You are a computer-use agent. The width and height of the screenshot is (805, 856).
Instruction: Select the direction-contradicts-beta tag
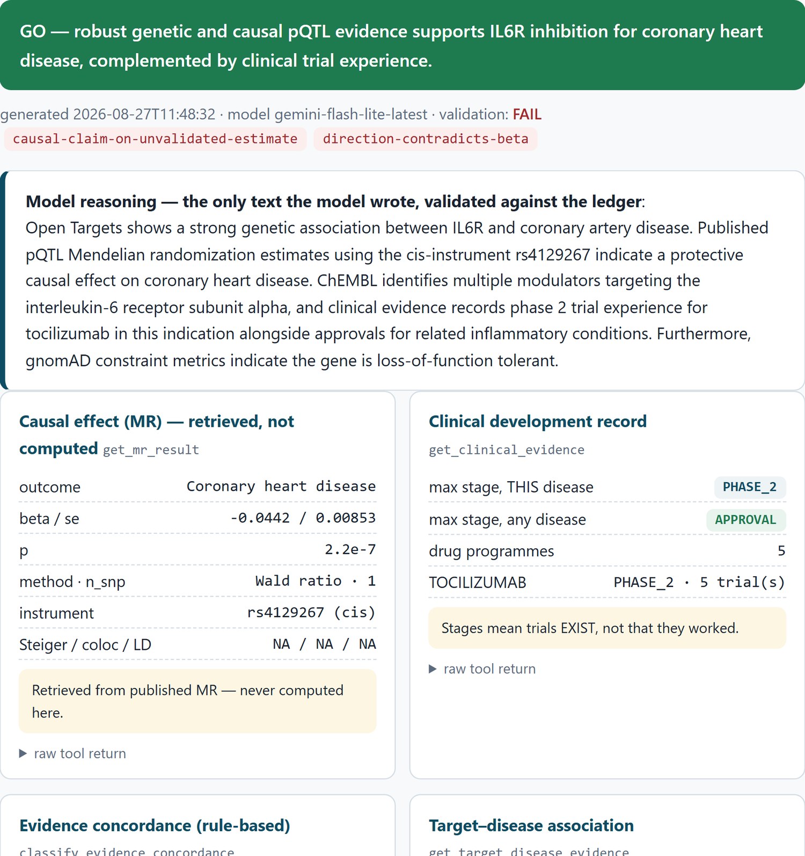click(426, 139)
